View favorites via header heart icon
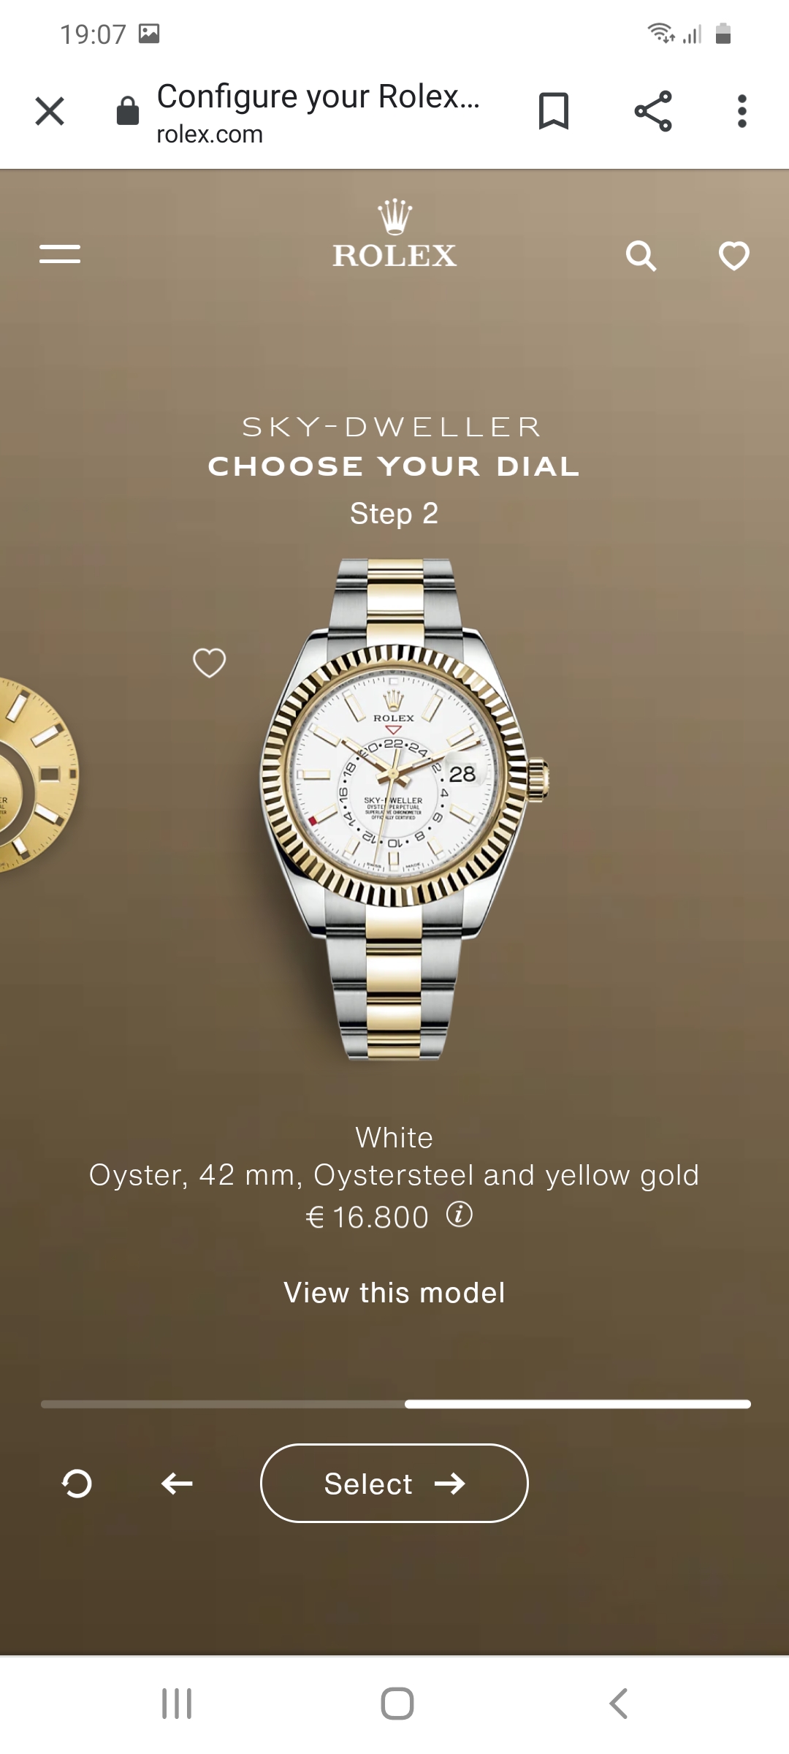This screenshot has width=789, height=1754. point(734,256)
